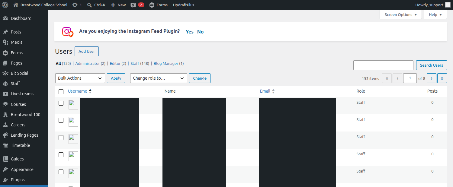453x187 pixels.
Task: Open the Ctrl+K search icon
Action: [x=89, y=5]
